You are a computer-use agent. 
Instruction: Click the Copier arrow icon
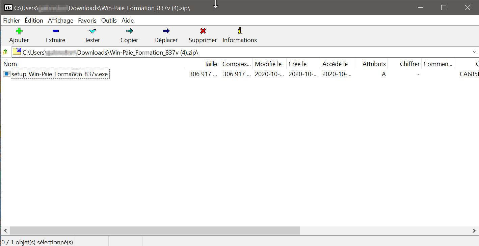coord(129,31)
